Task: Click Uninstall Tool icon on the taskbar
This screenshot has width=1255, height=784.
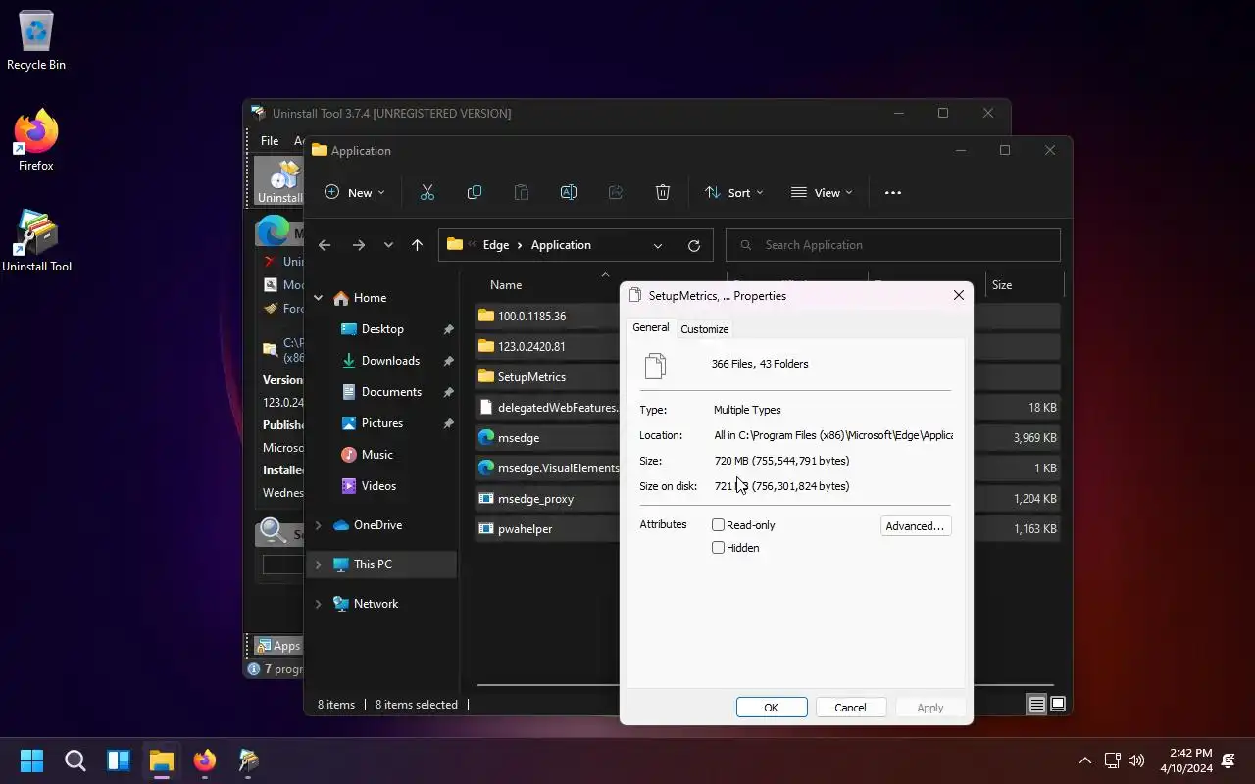Action: pyautogui.click(x=248, y=760)
